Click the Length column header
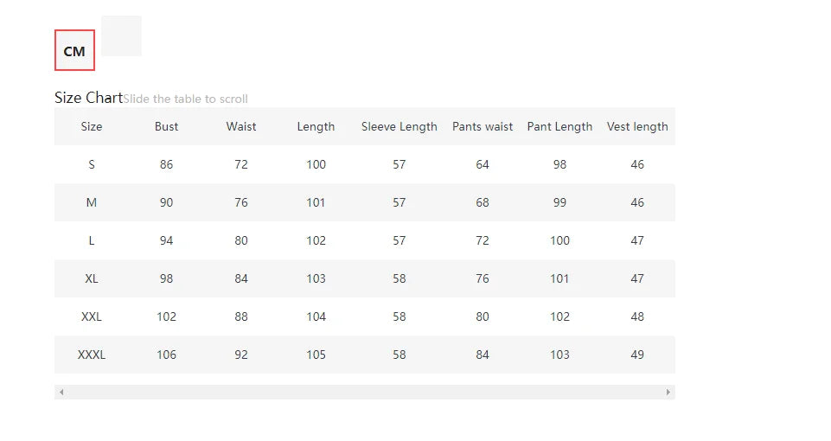 [x=316, y=126]
